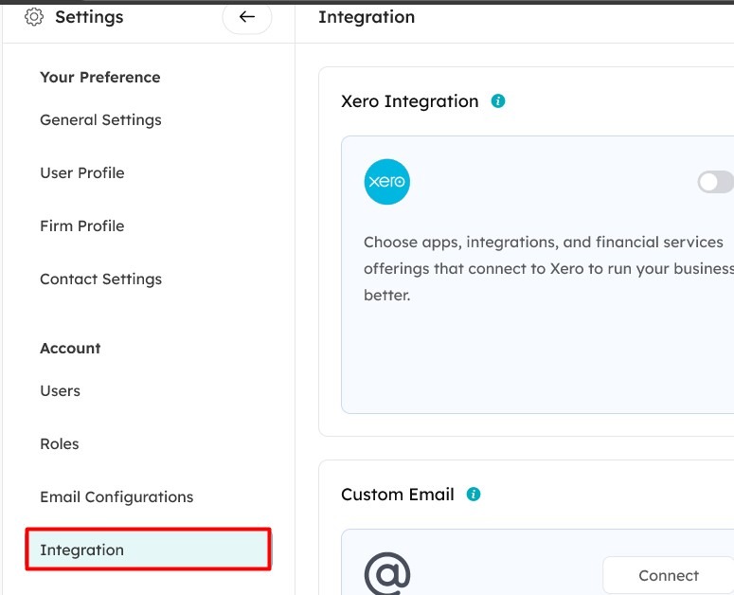The image size is (734, 595).
Task: Go to Firm Profile
Action: (82, 225)
